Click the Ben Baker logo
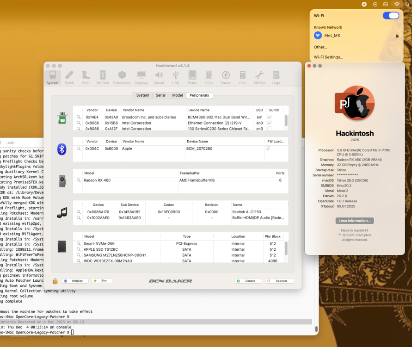 [x=171, y=281]
